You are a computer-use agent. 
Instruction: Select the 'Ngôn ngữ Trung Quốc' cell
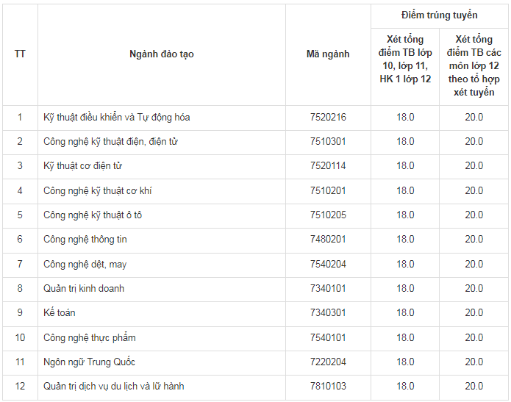click(89, 362)
